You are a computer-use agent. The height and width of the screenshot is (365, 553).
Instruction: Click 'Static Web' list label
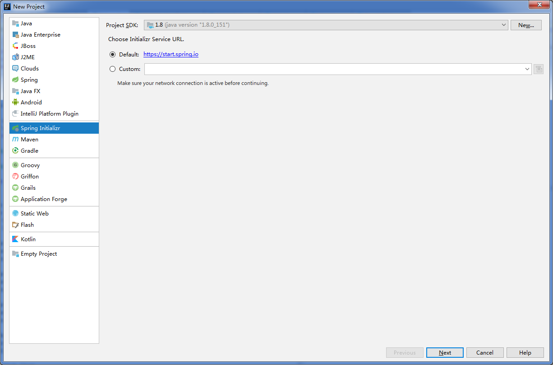35,214
